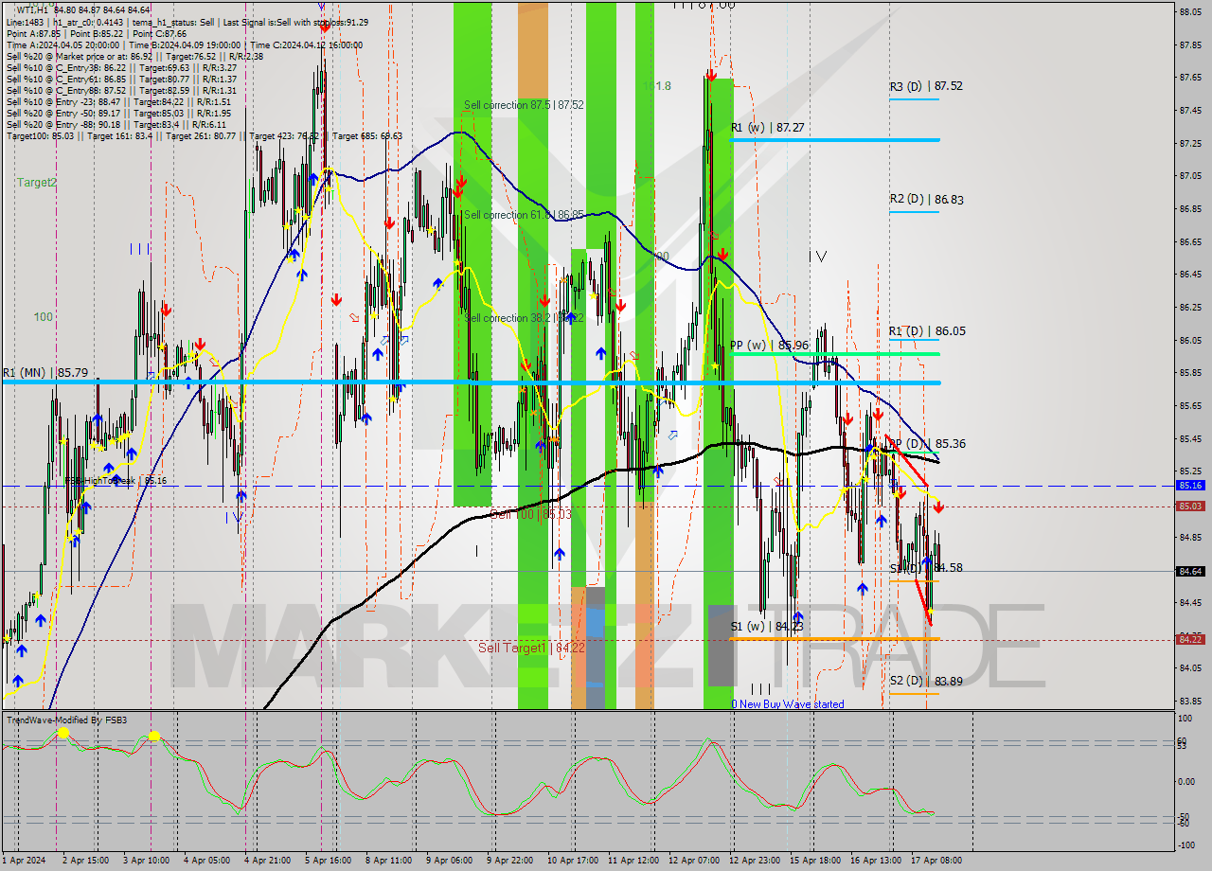Click the '0 New Buy Wave started' text
The width and height of the screenshot is (1212, 871).
788,704
